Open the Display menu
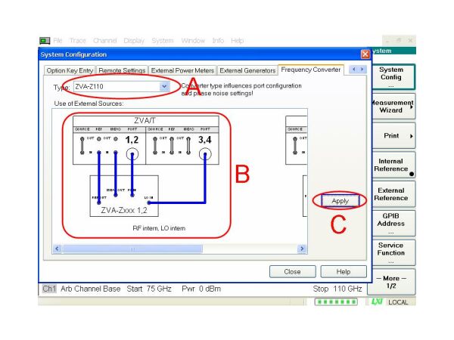454x340 pixels. click(x=134, y=41)
